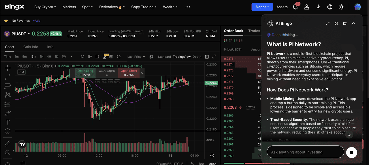The image size is (369, 165).
Task: Switch to the Trades tab
Action: [x=254, y=31]
